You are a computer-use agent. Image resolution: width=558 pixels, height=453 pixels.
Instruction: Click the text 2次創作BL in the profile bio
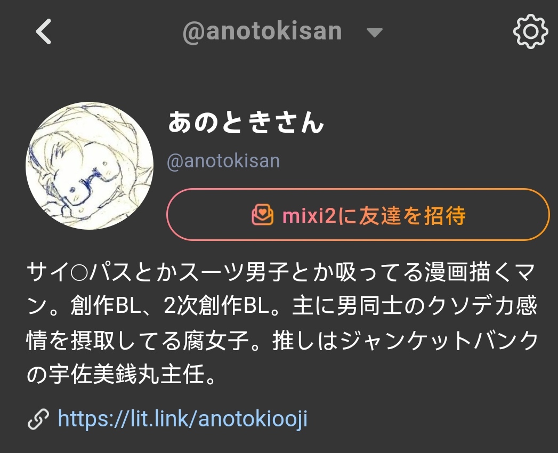[216, 306]
